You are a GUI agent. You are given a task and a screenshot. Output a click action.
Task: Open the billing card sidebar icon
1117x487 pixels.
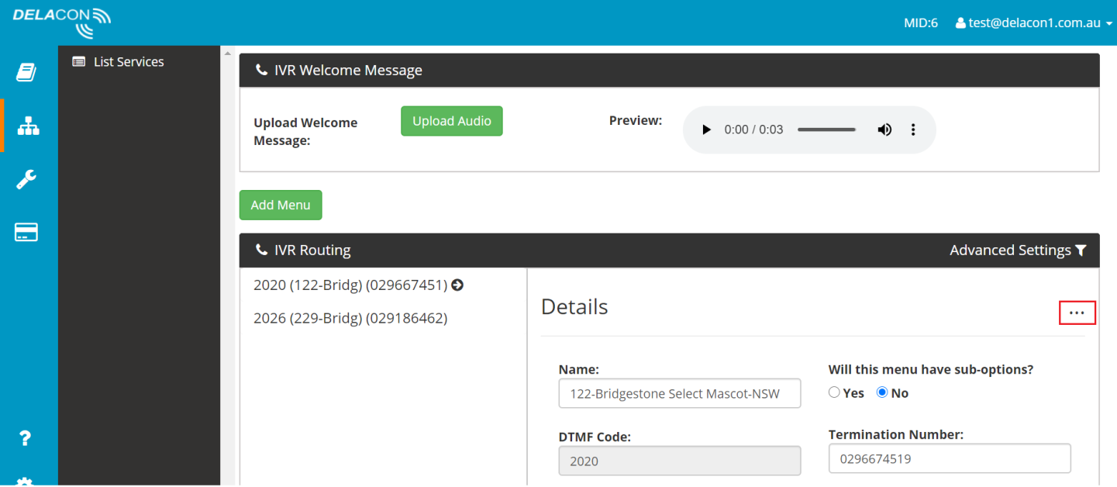coord(26,232)
